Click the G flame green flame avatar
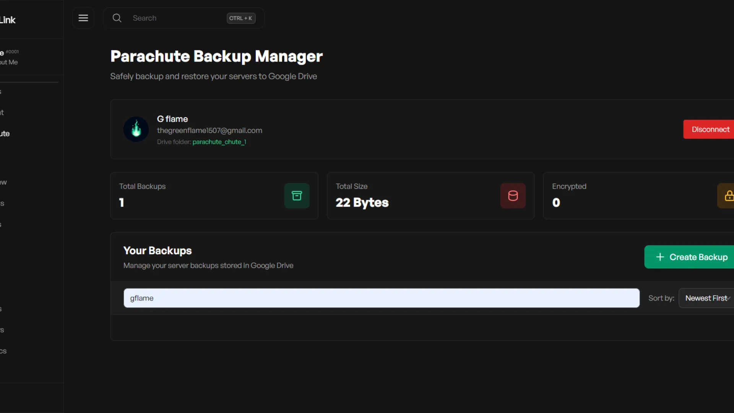 pyautogui.click(x=136, y=129)
